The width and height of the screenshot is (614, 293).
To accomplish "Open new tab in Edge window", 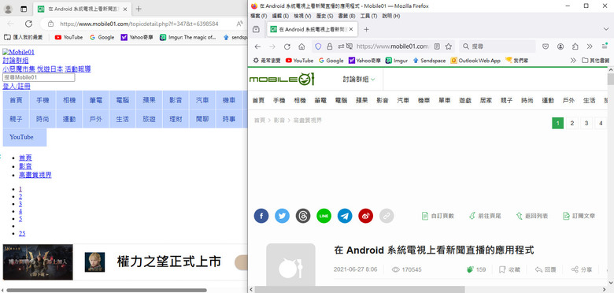I will (139, 9).
